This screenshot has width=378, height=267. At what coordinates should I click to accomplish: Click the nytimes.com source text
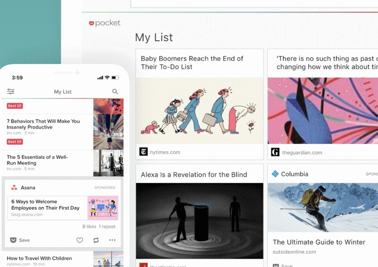[x=165, y=152]
